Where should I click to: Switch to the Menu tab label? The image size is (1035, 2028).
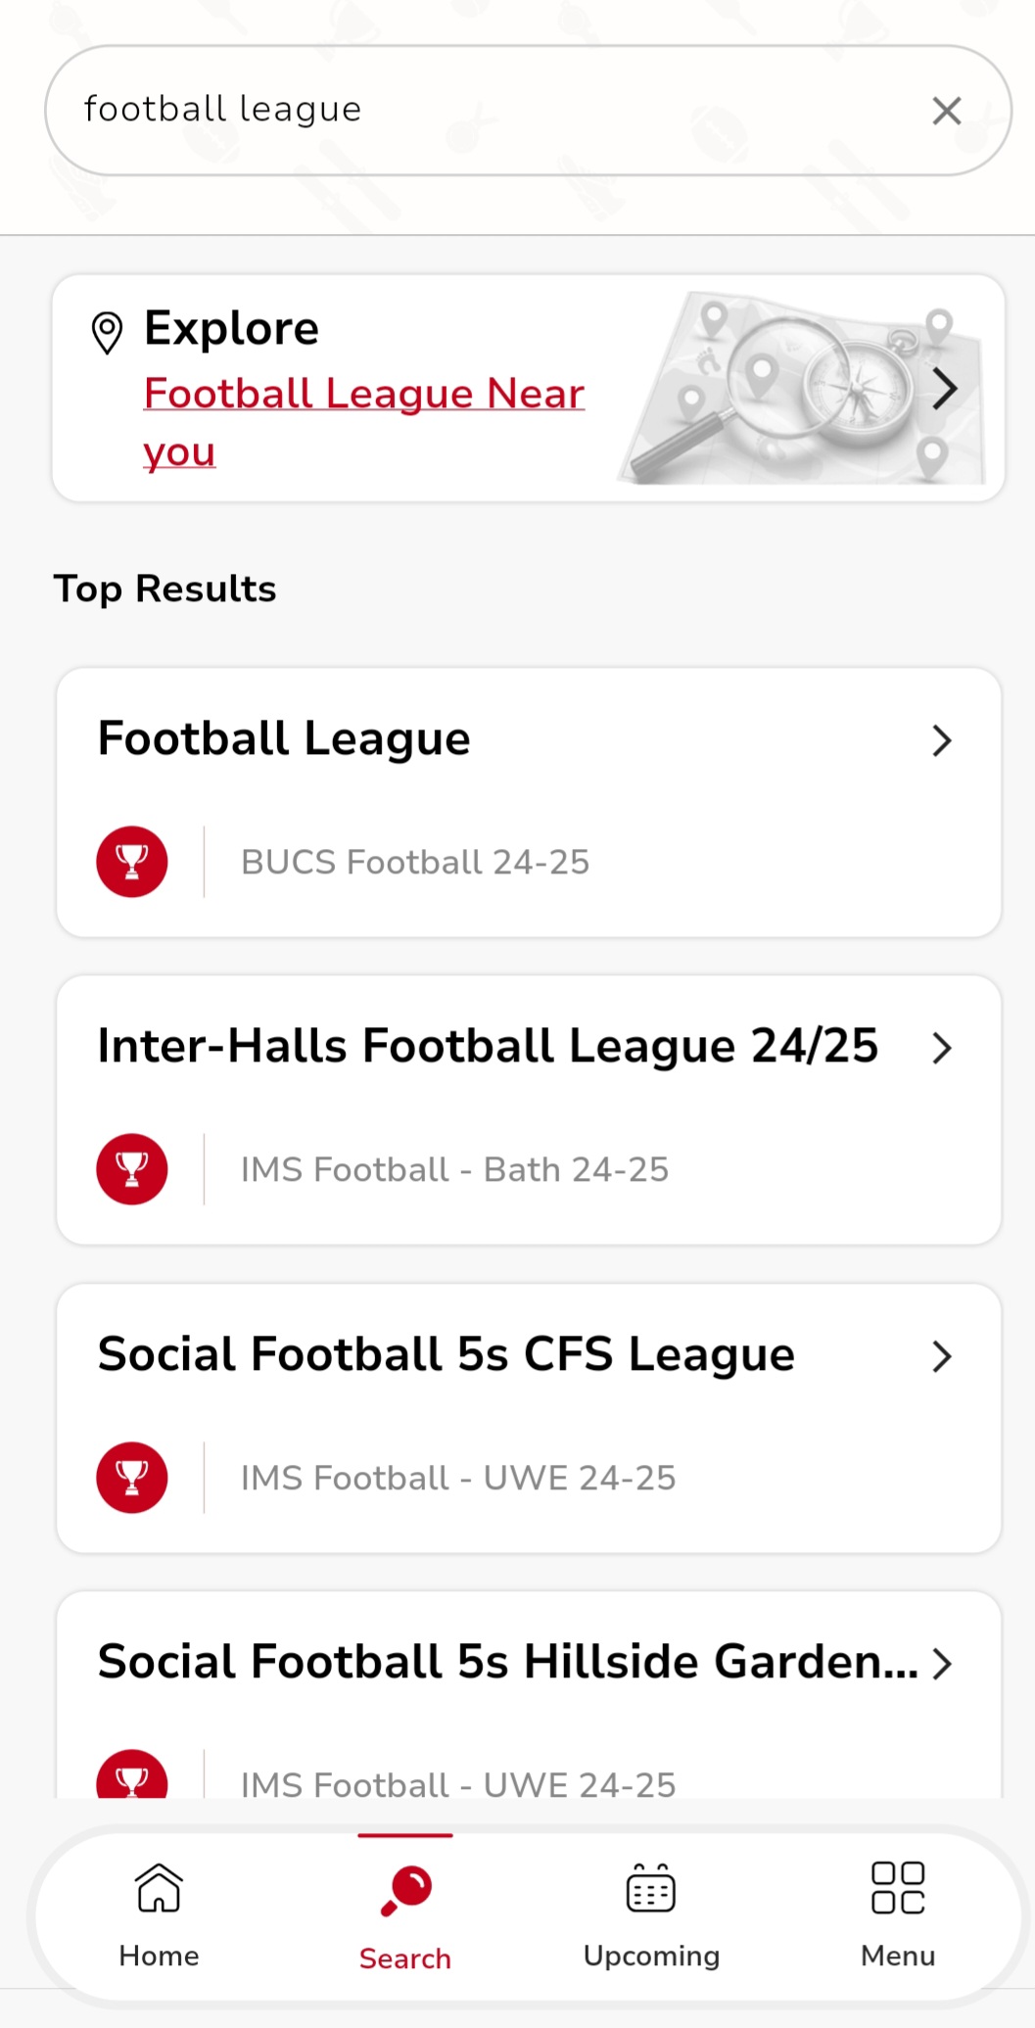[898, 1956]
